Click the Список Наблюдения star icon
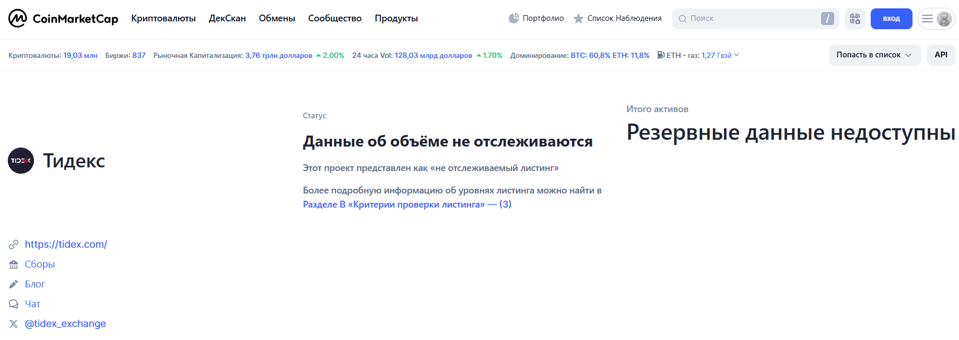The height and width of the screenshot is (340, 959). coord(578,19)
